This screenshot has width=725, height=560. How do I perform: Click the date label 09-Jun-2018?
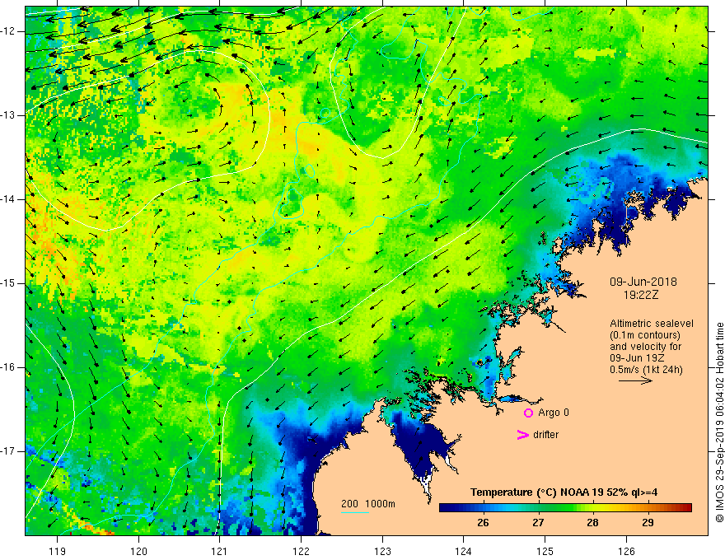pyautogui.click(x=643, y=282)
